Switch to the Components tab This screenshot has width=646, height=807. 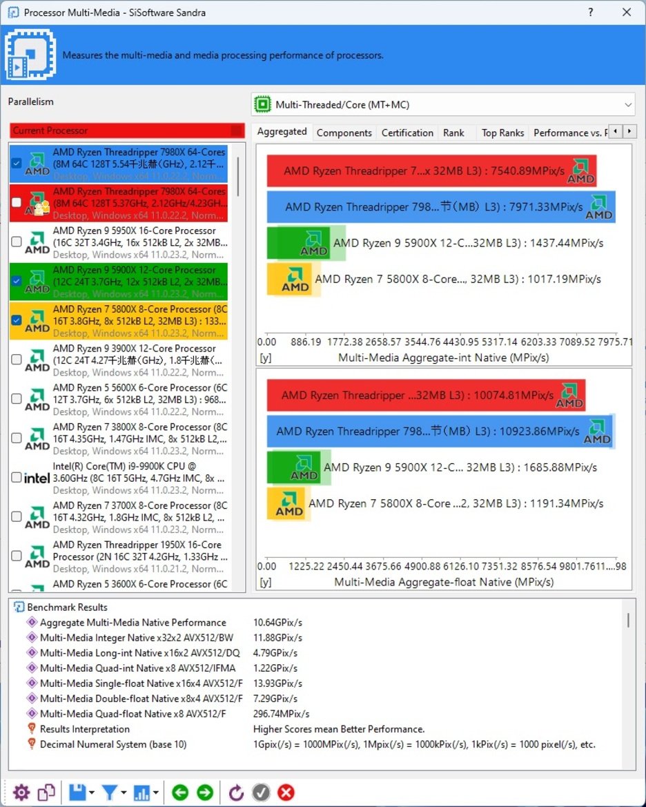pyautogui.click(x=344, y=133)
